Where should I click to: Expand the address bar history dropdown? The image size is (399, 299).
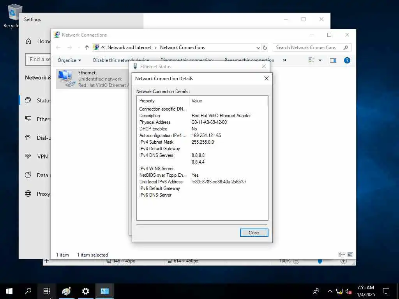pyautogui.click(x=258, y=47)
